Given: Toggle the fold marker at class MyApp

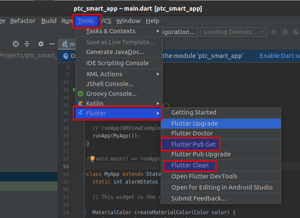Looking at the screenshot, I should click(84, 174).
